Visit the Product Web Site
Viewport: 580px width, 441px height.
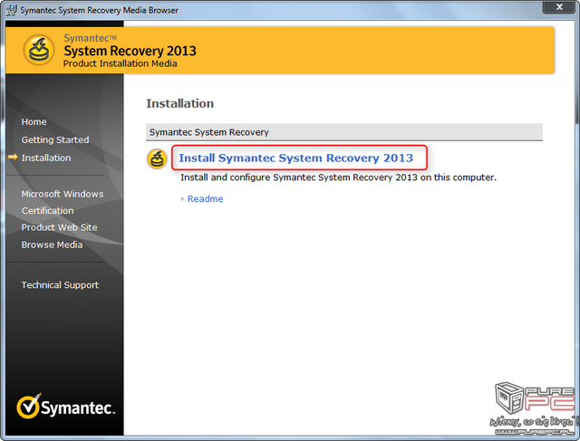tap(59, 227)
